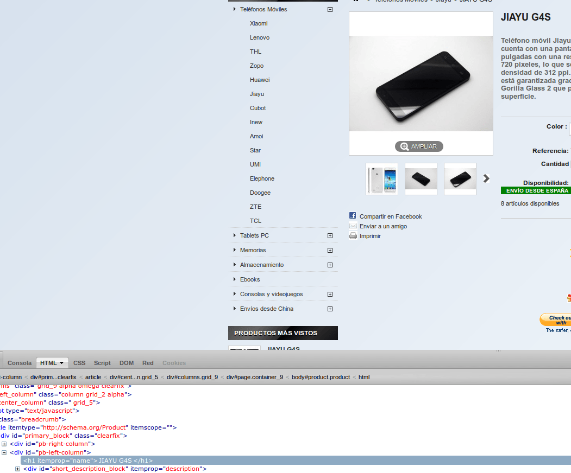571x473 pixels.
Task: Switch to the Cookies tab
Action: [x=174, y=363]
